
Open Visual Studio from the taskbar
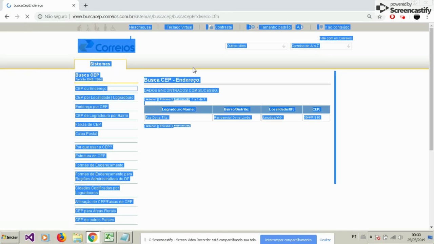pyautogui.click(x=29, y=237)
